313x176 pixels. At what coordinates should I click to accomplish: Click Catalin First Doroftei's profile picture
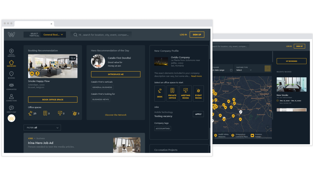[98, 61]
